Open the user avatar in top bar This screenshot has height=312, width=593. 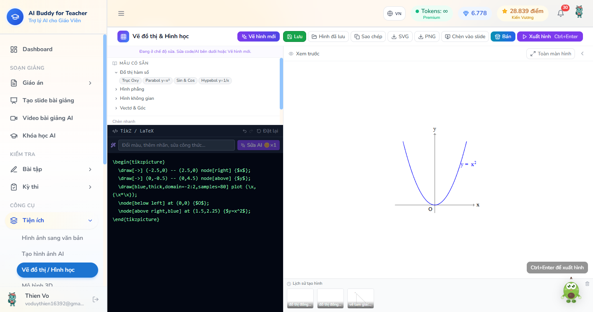click(579, 12)
